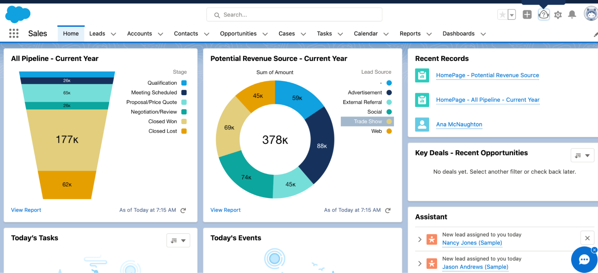The width and height of the screenshot is (598, 273).
Task: Click the 177K Closed Won funnel segment
Action: tap(67, 140)
